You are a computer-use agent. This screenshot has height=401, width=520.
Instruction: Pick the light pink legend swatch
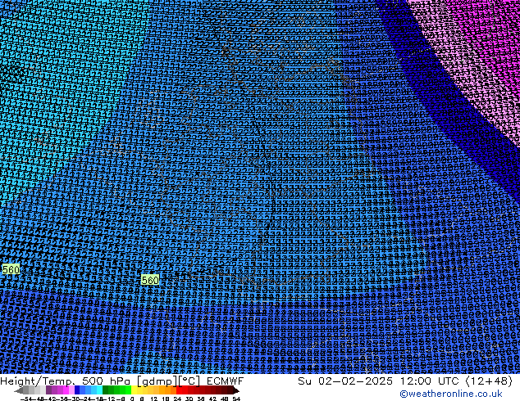(x=71, y=390)
